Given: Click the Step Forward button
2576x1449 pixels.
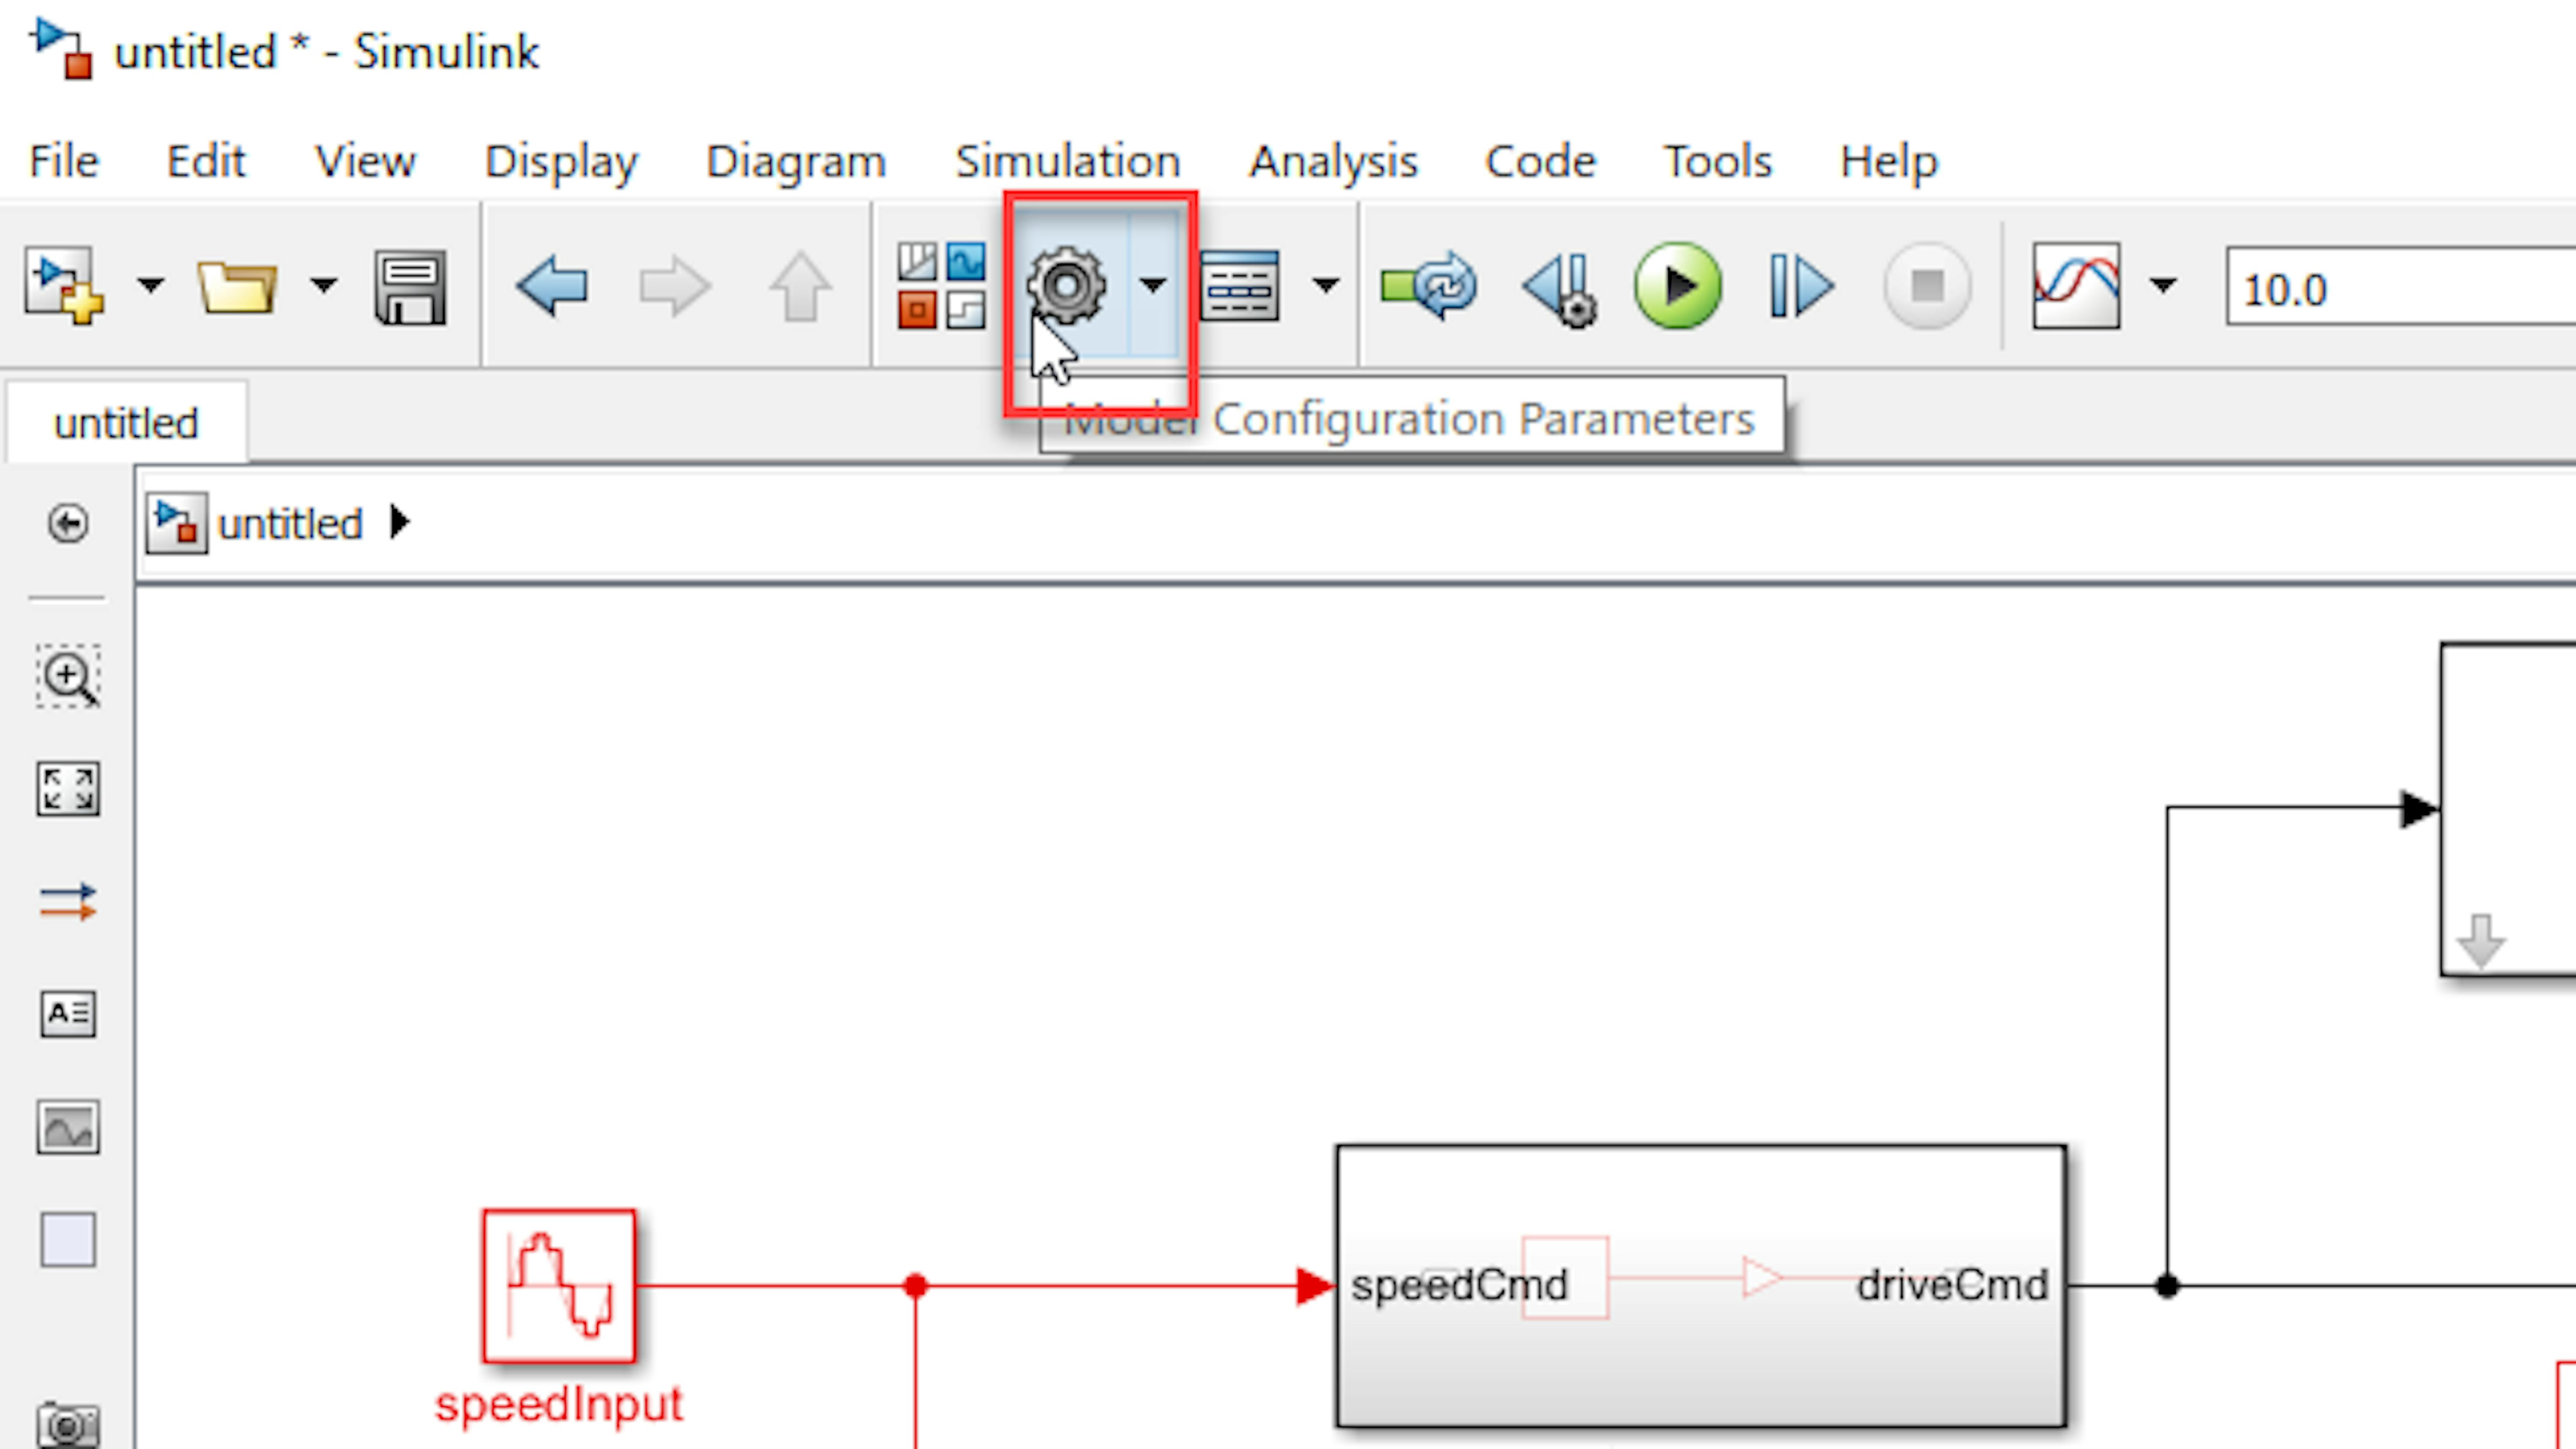Looking at the screenshot, I should 1801,287.
